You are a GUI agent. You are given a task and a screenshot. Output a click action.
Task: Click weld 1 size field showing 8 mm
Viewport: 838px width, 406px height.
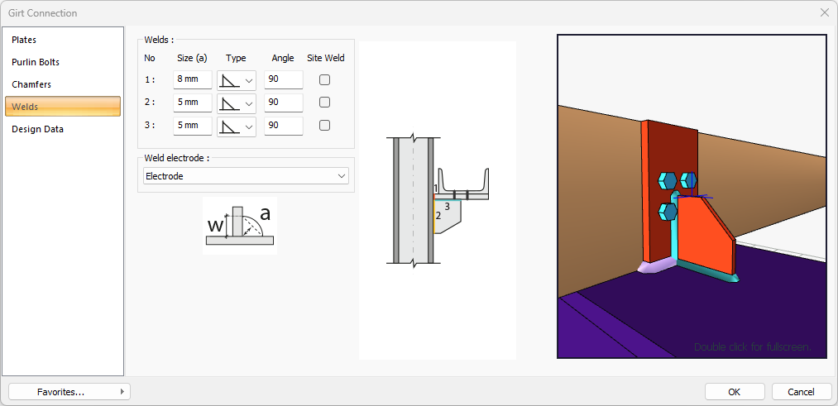[192, 80]
